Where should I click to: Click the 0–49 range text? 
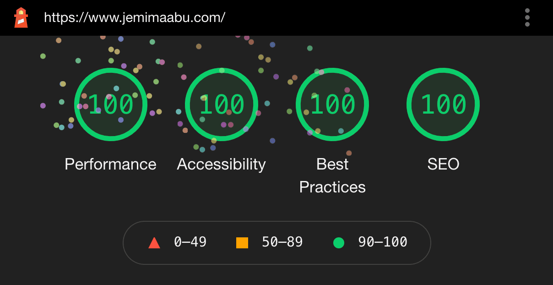(189, 242)
